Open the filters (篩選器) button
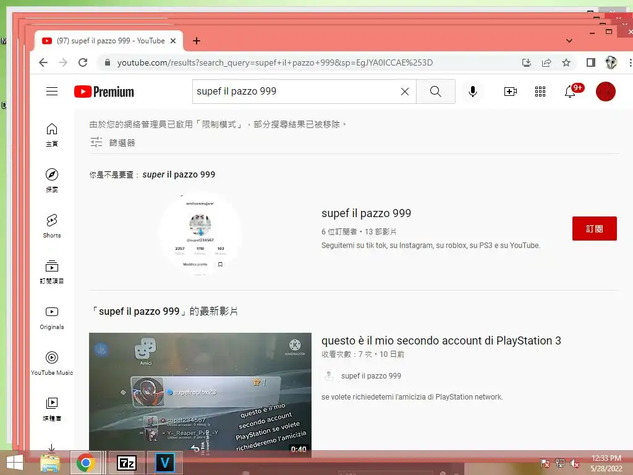The width and height of the screenshot is (633, 475). 113,143
